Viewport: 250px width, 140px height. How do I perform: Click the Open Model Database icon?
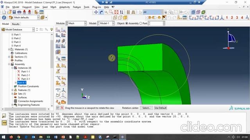[x=9, y=12]
